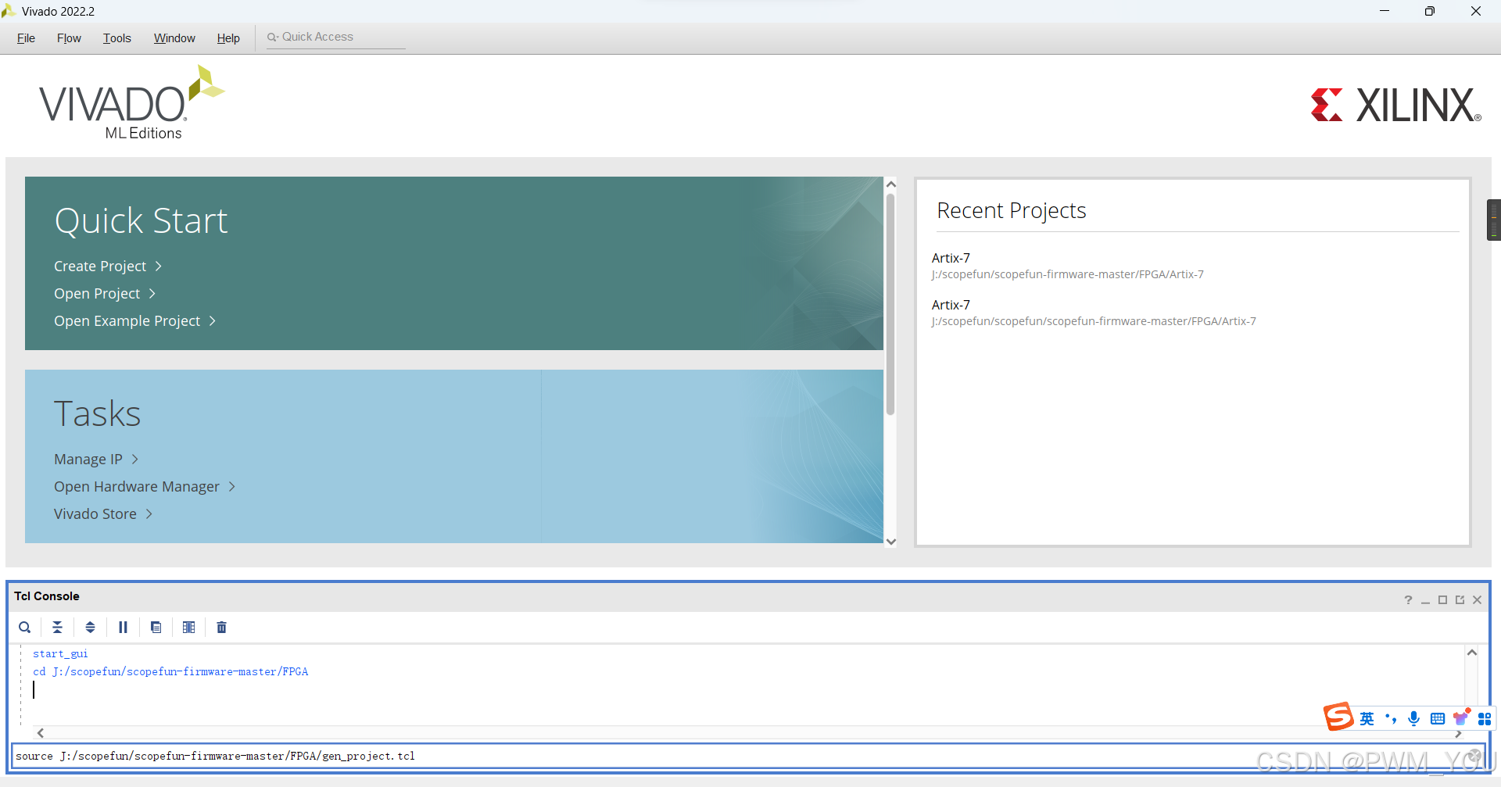Screen dimensions: 1501x787
Task: Click the chevron next to Open Hardware Manager
Action: (x=232, y=487)
